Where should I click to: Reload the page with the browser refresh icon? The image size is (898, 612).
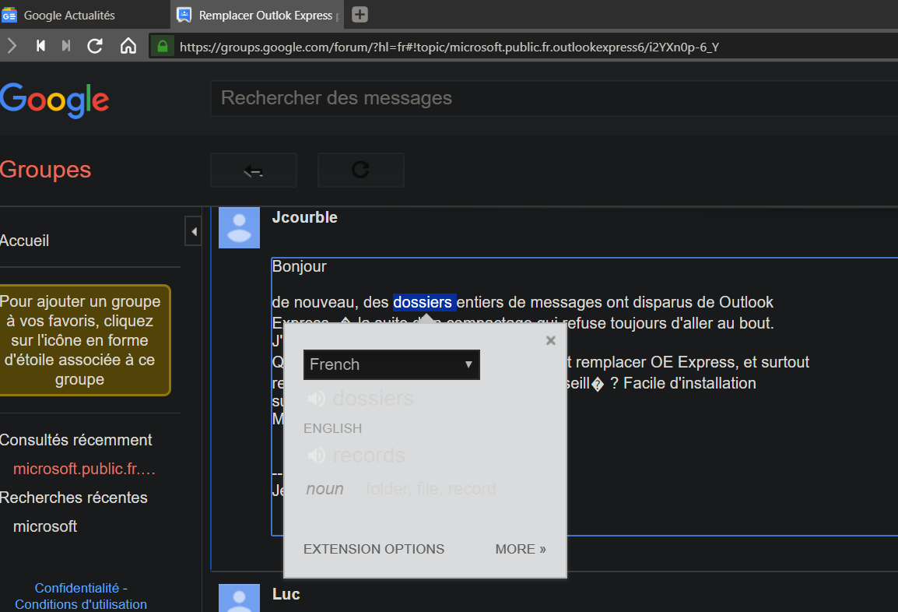pyautogui.click(x=95, y=46)
